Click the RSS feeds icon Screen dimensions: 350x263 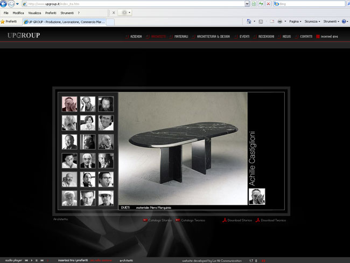tap(261, 22)
